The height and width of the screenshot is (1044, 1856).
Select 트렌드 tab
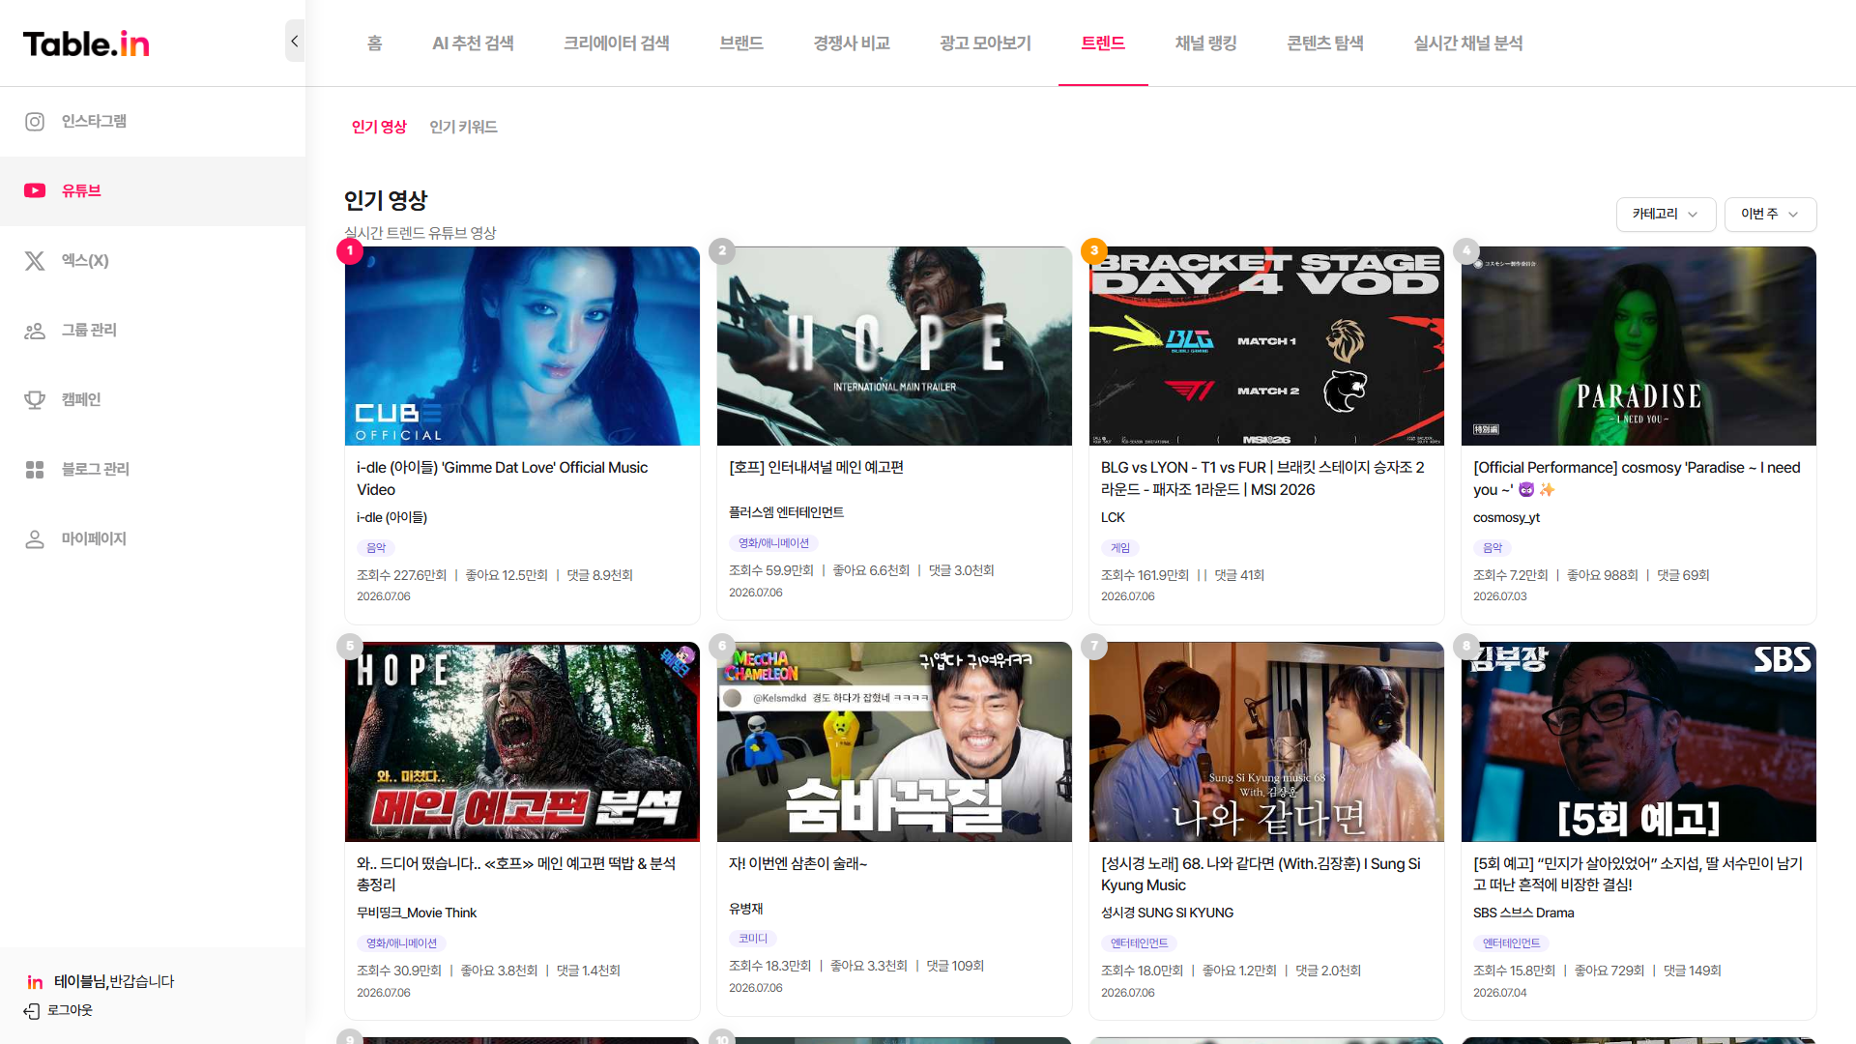tap(1103, 43)
